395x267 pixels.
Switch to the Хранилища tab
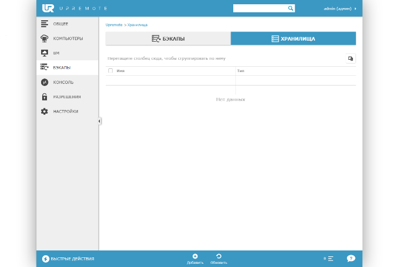[293, 38]
